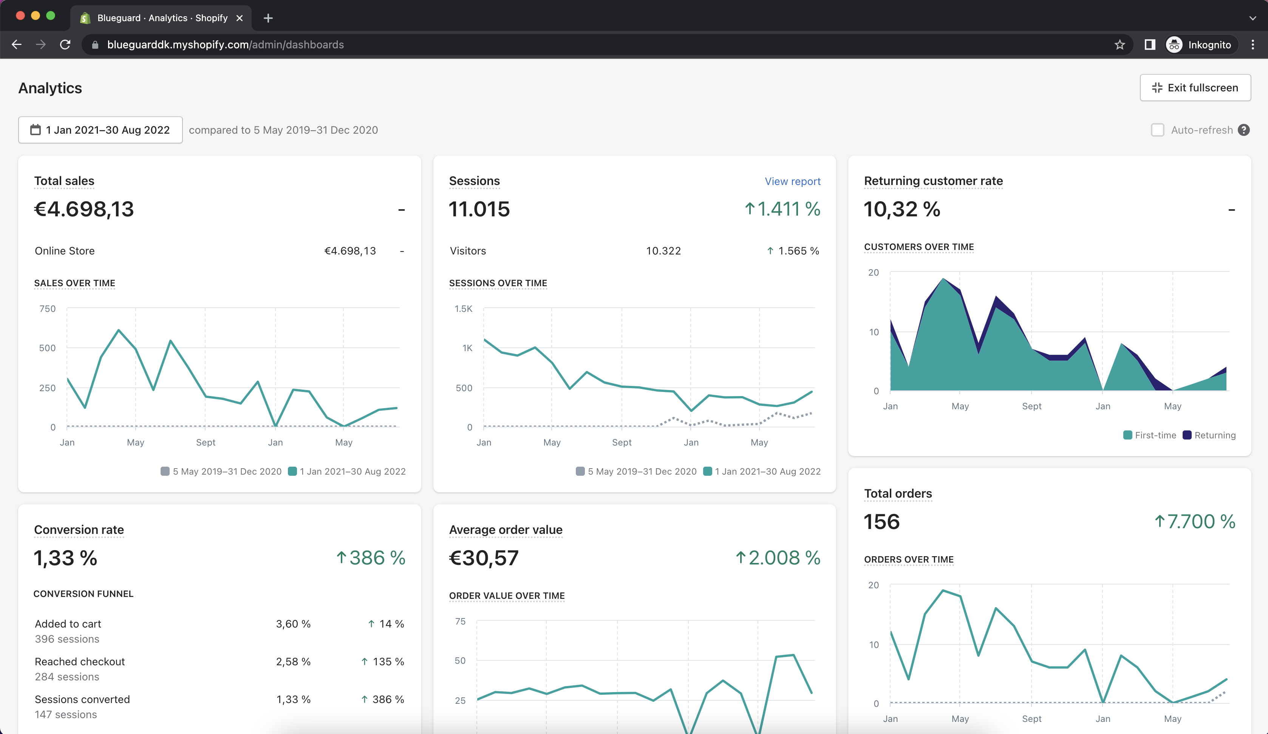
Task: Click the Total sales card title
Action: click(x=64, y=181)
